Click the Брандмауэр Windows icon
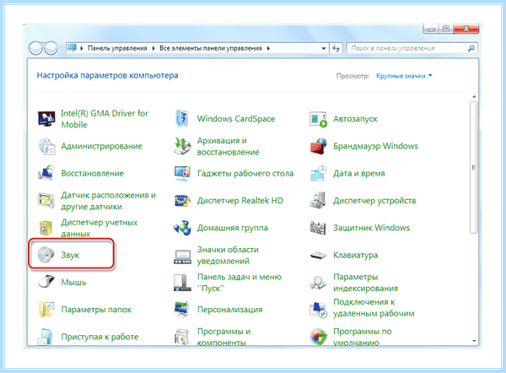The height and width of the screenshot is (373, 506). tap(318, 146)
